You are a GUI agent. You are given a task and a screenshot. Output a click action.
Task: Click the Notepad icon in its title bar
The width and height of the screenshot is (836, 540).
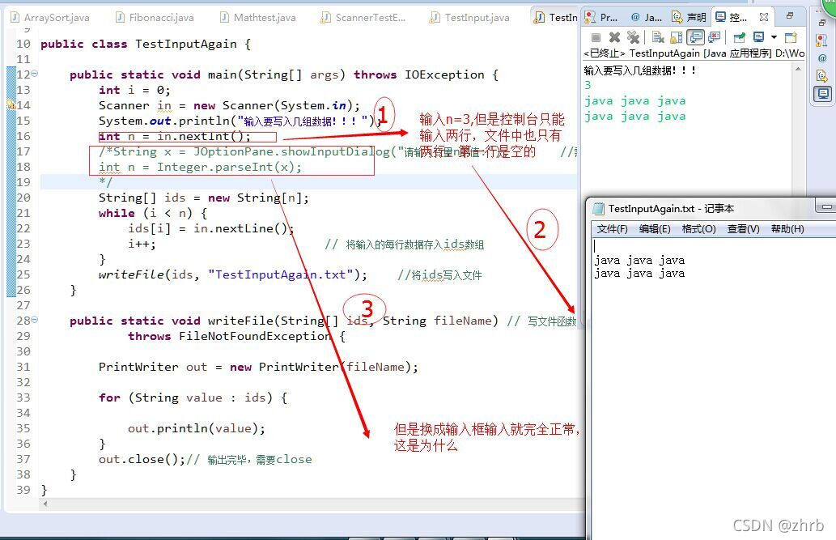pyautogui.click(x=599, y=209)
